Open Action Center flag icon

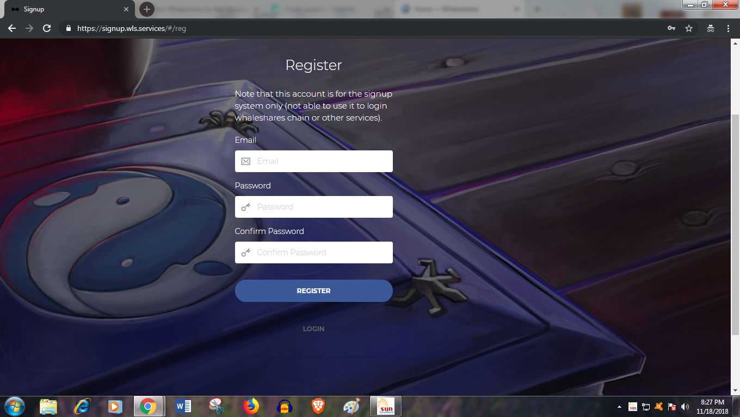click(672, 407)
